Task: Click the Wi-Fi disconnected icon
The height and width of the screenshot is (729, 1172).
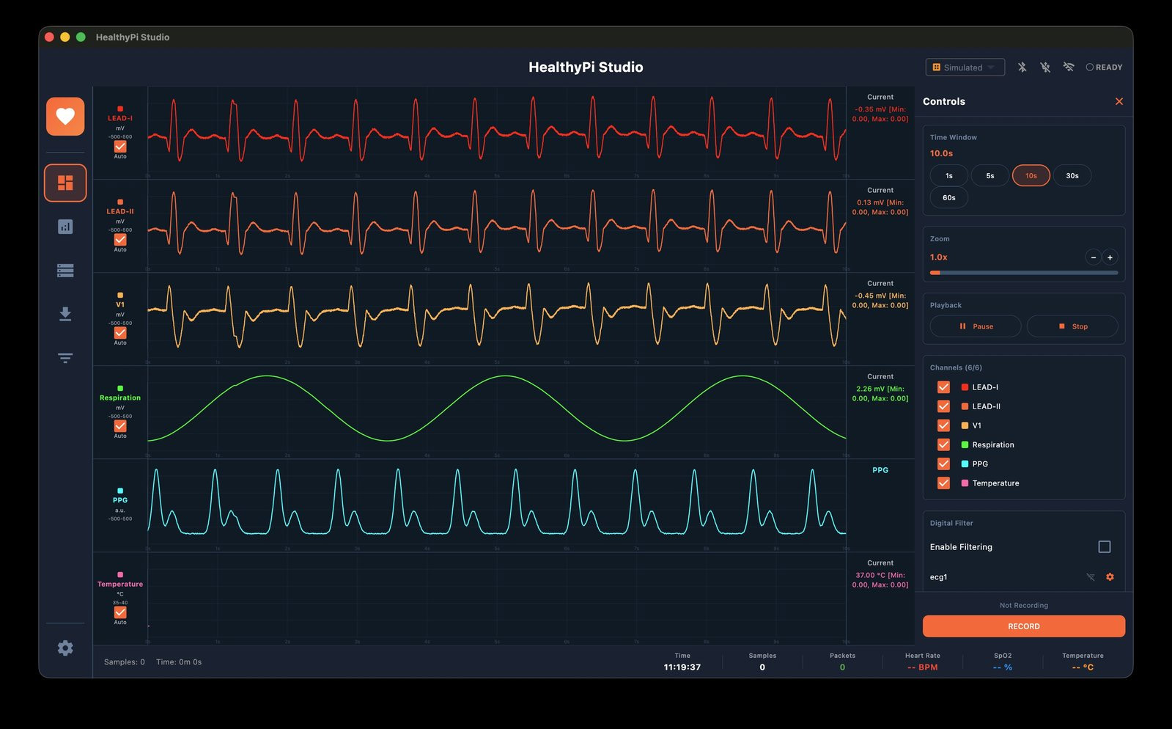Action: [x=1069, y=67]
